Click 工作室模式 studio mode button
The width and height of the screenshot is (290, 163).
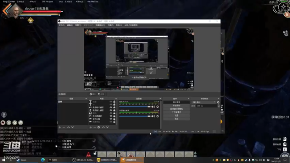click(177, 112)
